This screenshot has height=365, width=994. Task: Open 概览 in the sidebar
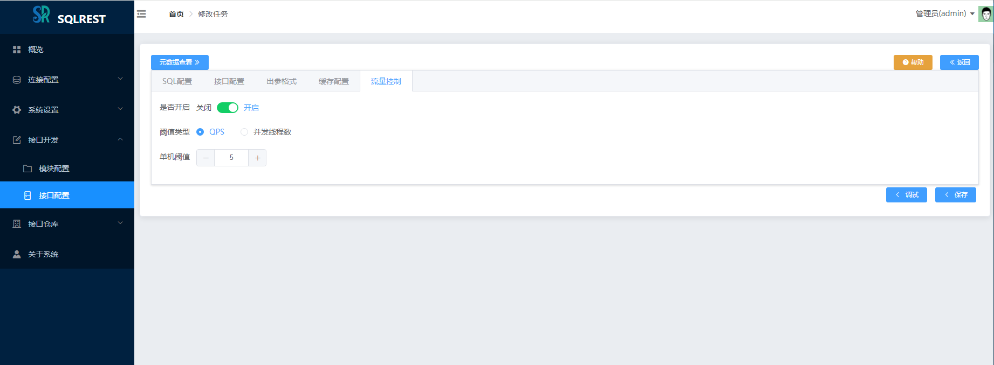point(67,50)
